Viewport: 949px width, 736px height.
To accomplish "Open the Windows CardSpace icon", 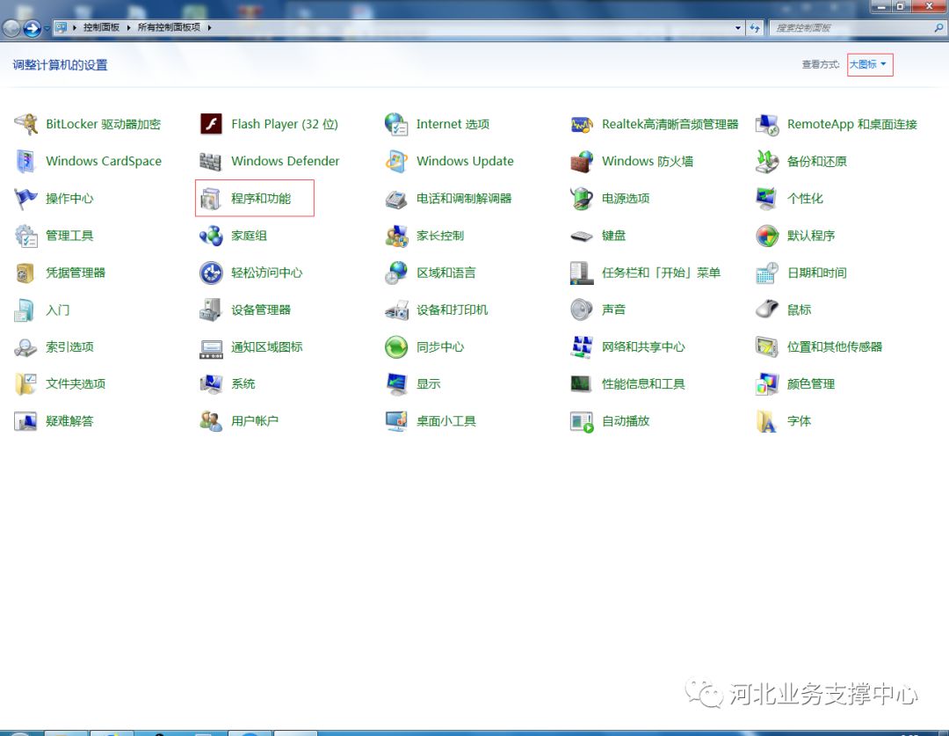I will 26,161.
